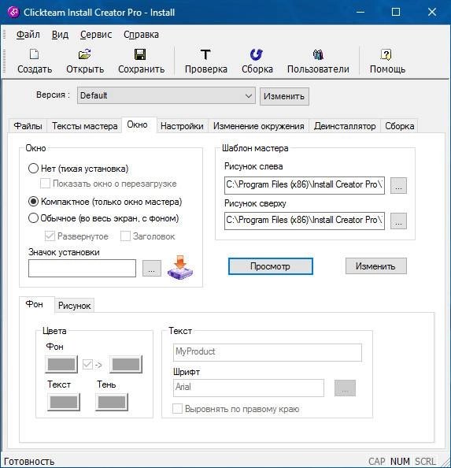Toggle the background gradient arrow checkbox

coord(87,364)
